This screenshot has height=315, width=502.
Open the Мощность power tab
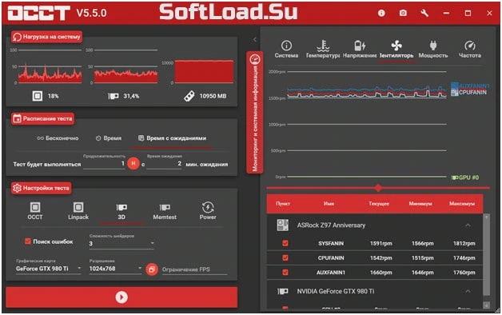[433, 49]
